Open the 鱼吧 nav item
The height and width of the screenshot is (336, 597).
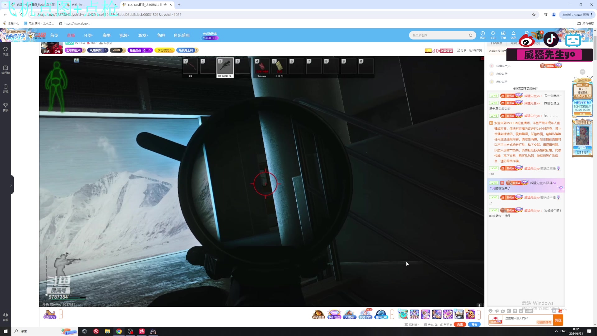pos(161,35)
